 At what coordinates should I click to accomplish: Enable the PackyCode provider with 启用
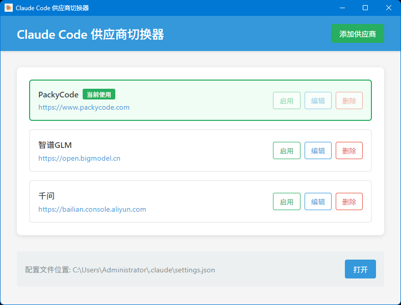[x=286, y=100]
